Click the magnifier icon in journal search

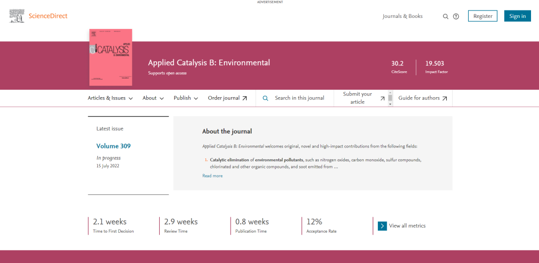click(x=266, y=98)
